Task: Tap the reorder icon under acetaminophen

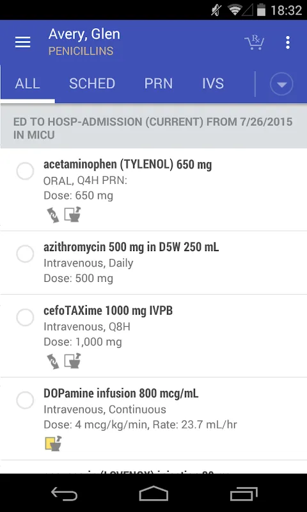Action: tap(53, 215)
